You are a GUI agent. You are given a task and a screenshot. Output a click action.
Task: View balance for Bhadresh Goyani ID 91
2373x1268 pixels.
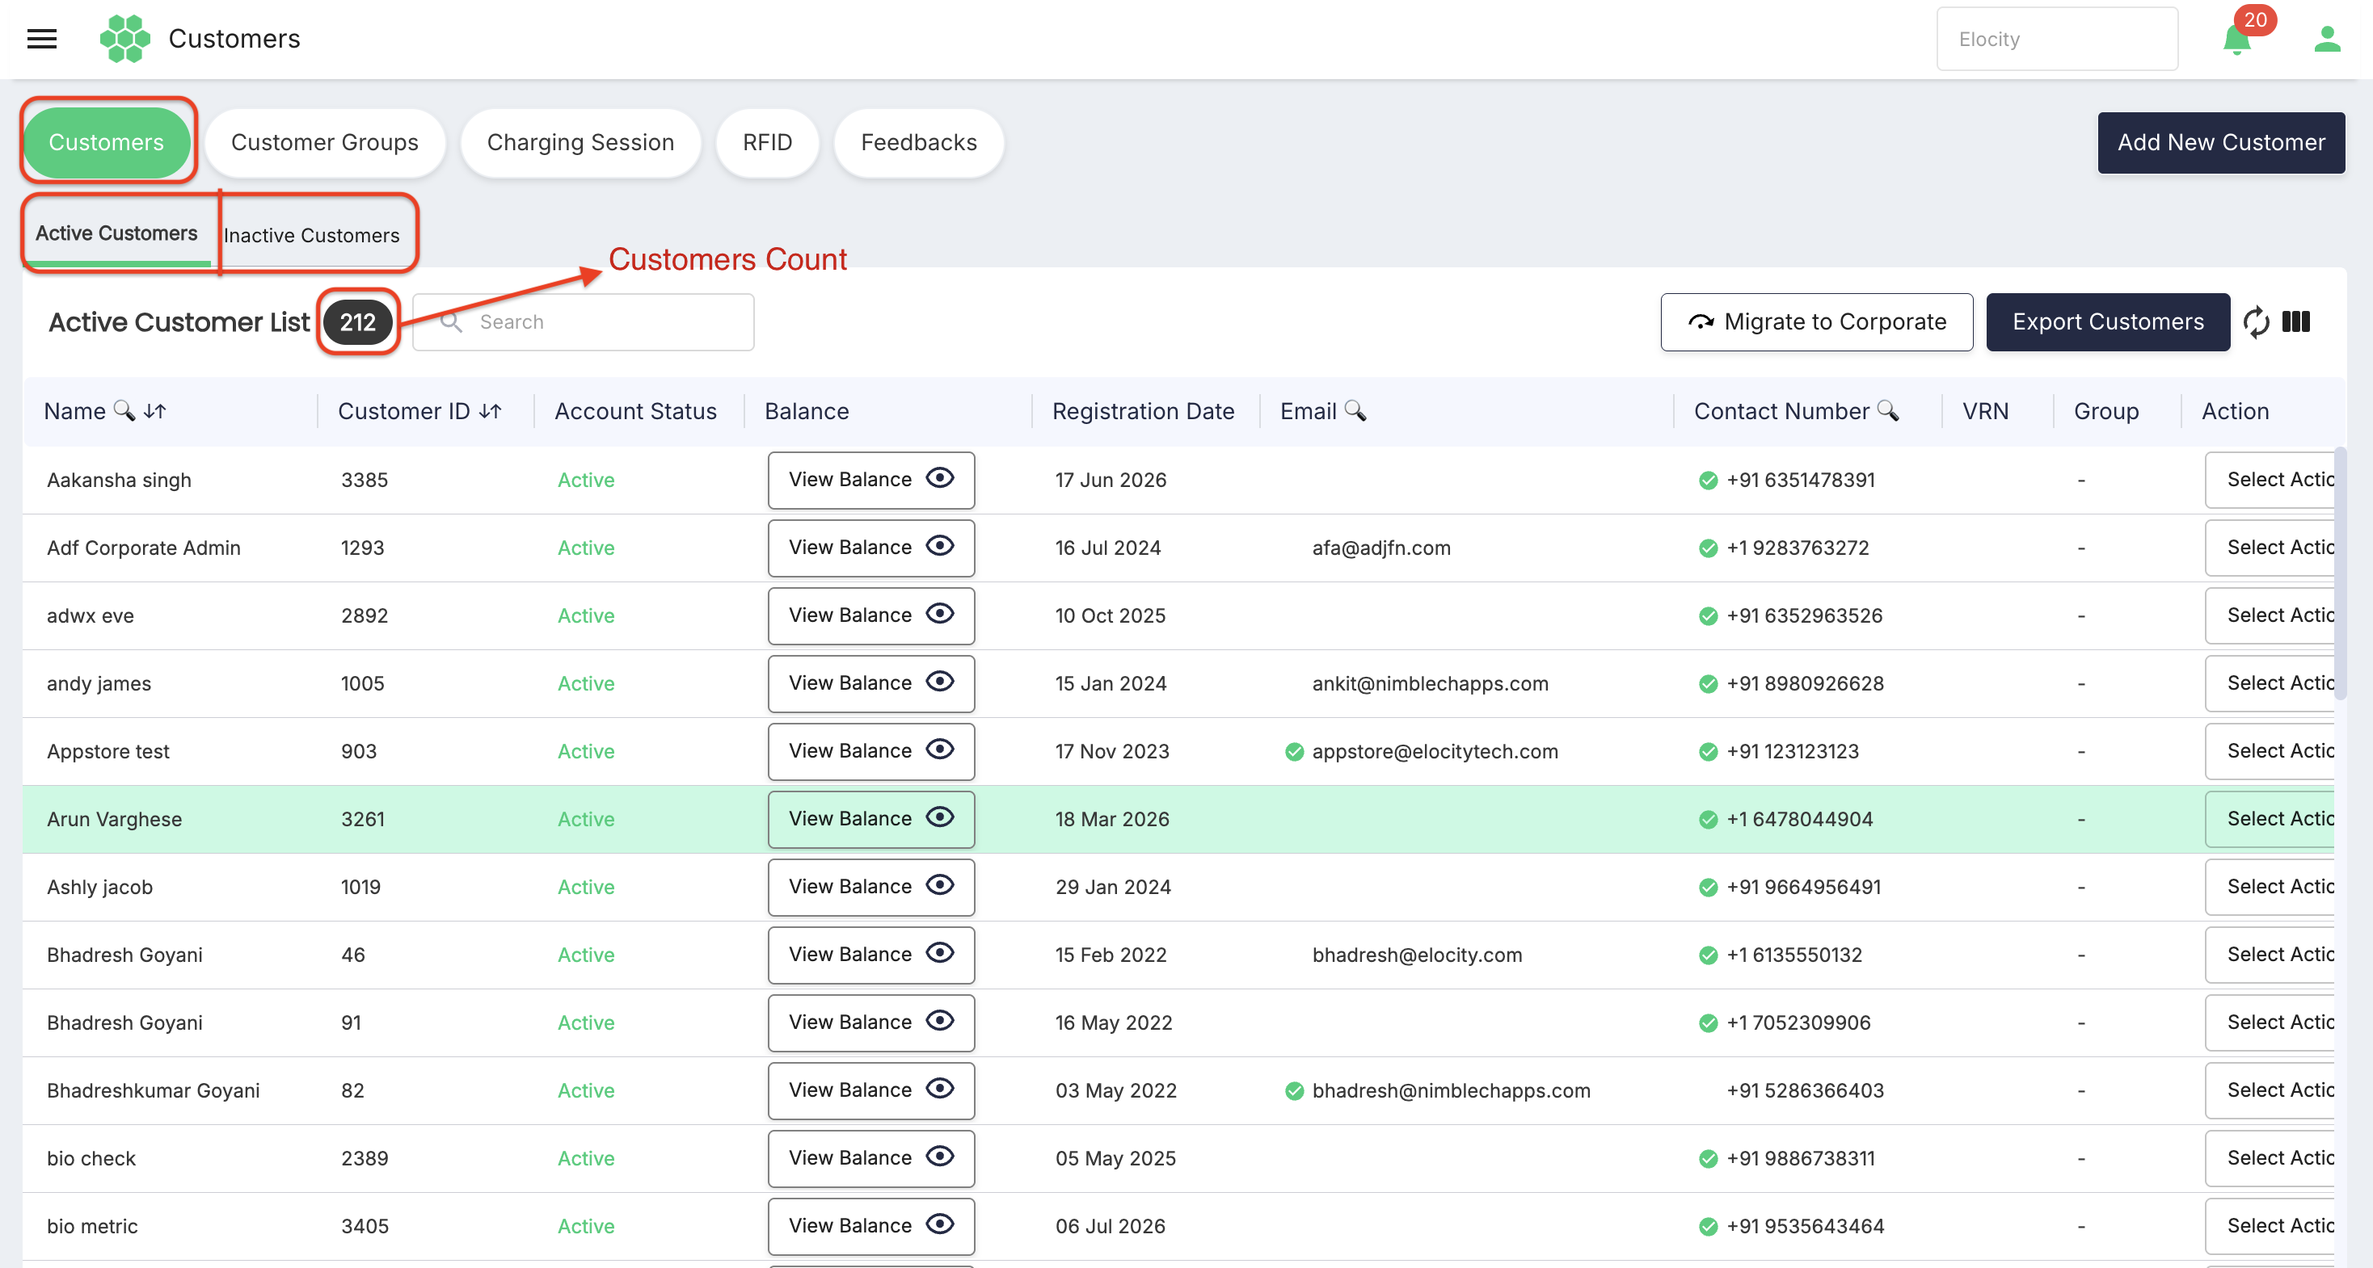click(x=870, y=1022)
